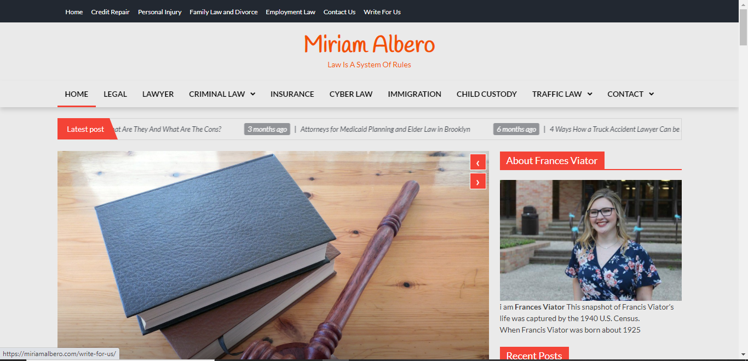
Task: Click the '6 months ago' ticker badge
Action: tap(516, 129)
